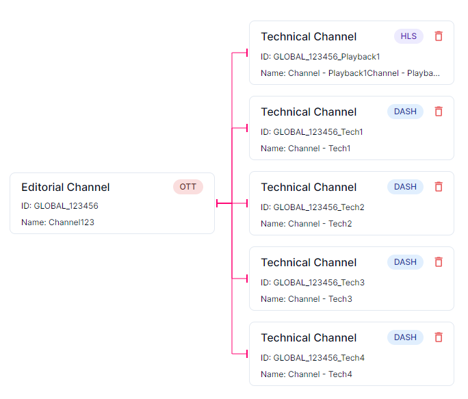Screen dimensions: 468x399
Task: Click the HLS badge on Playback1
Action: 408,36
